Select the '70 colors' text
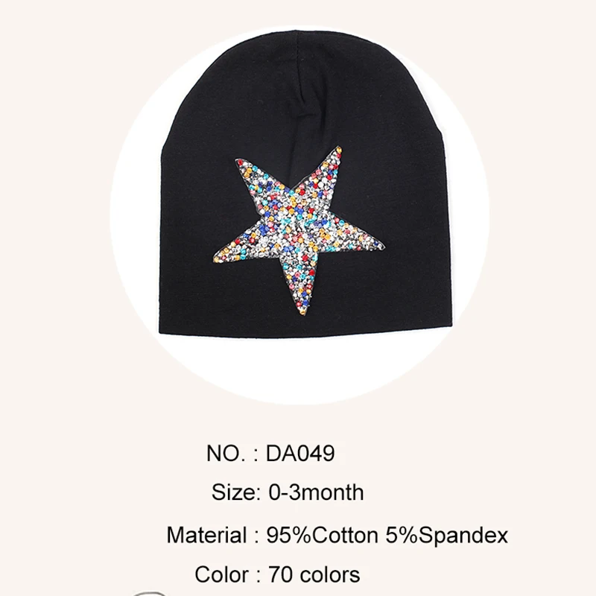 (314, 574)
